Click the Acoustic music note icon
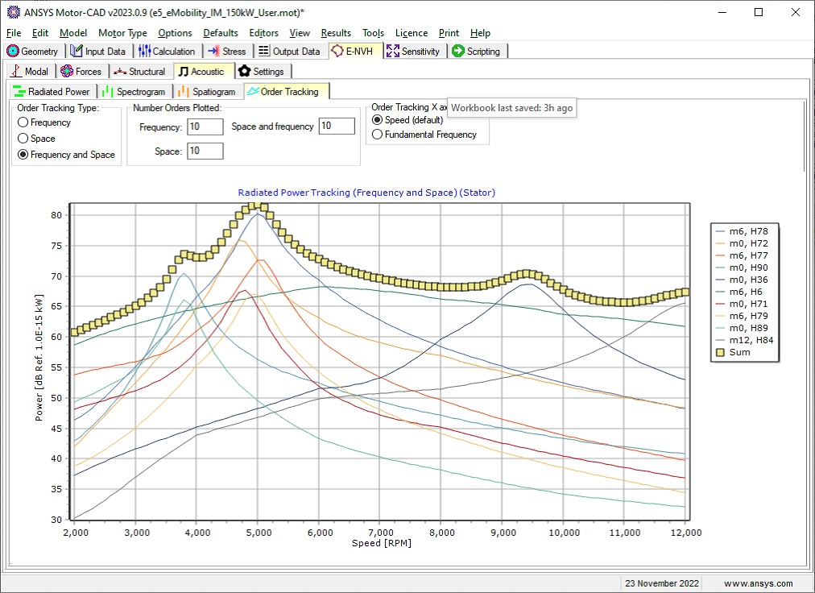The width and height of the screenshot is (815, 593). click(183, 71)
